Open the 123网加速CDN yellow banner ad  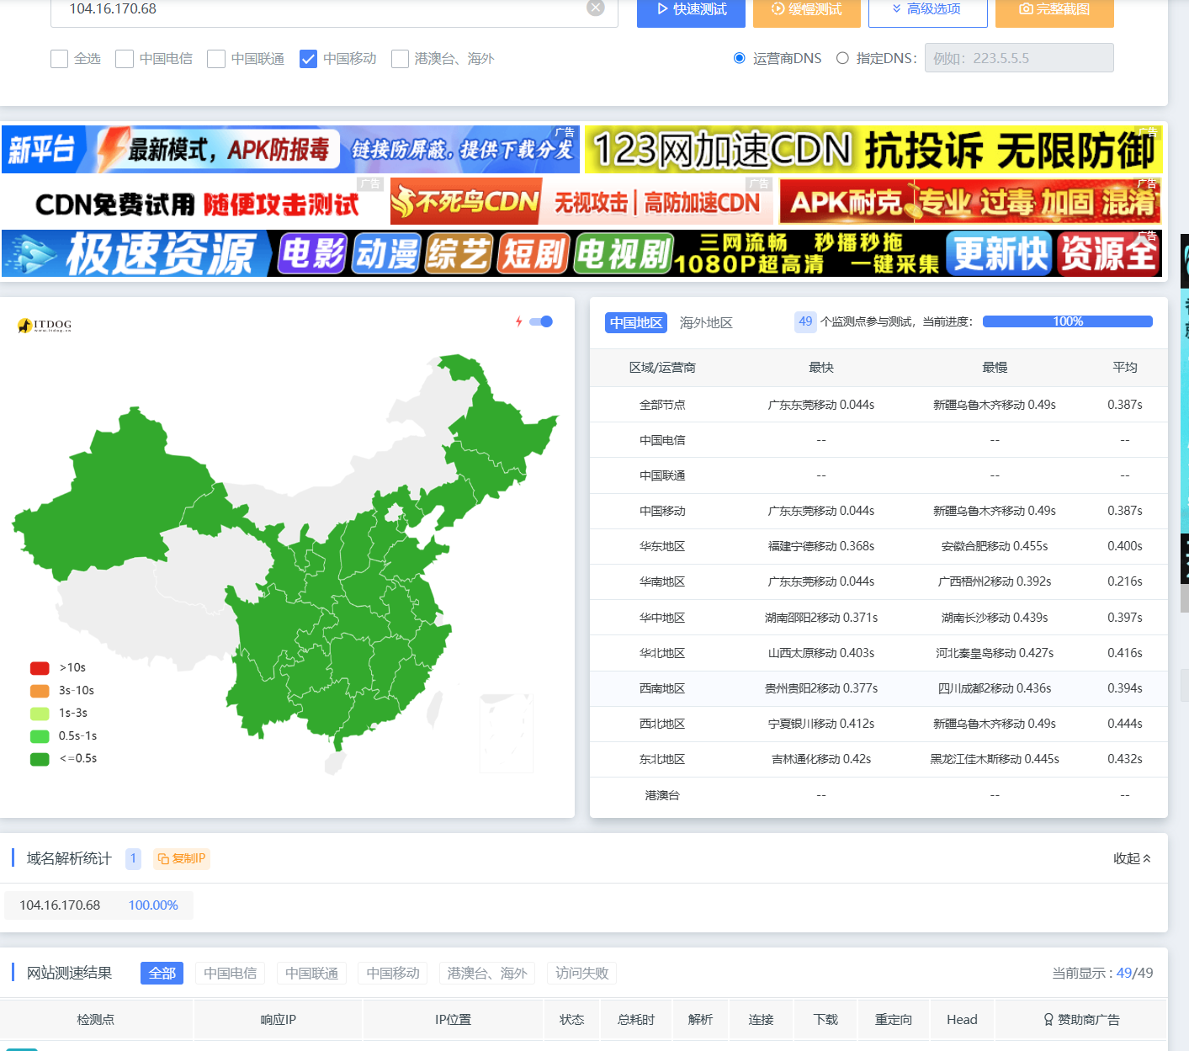(873, 150)
